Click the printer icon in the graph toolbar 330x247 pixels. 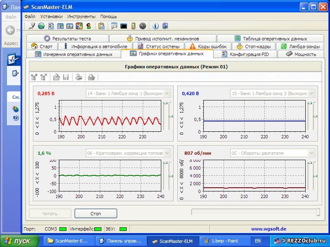[x=79, y=77]
